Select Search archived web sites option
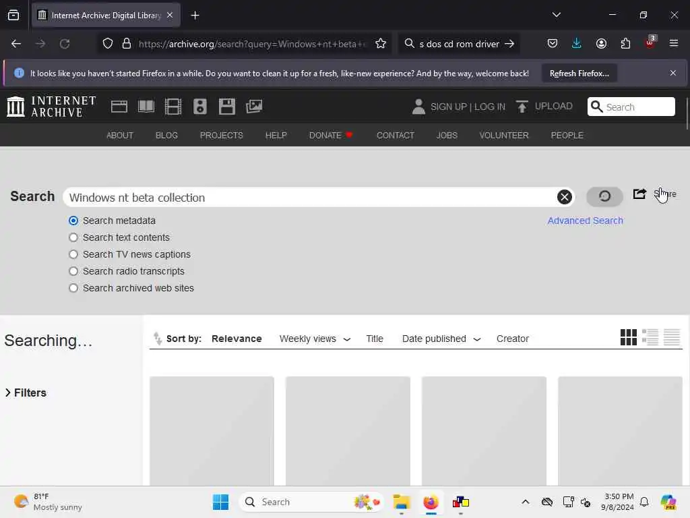This screenshot has width=690, height=518. (x=73, y=288)
